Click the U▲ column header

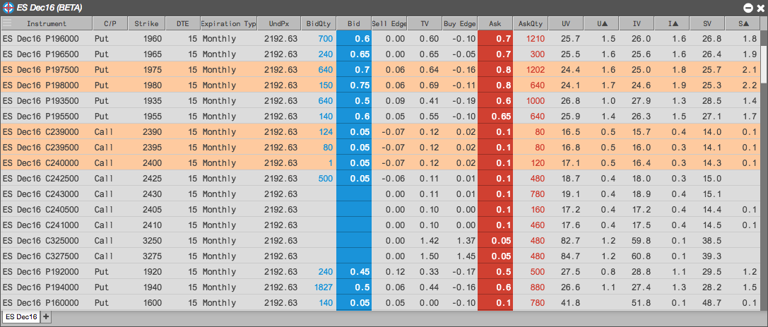coord(601,23)
